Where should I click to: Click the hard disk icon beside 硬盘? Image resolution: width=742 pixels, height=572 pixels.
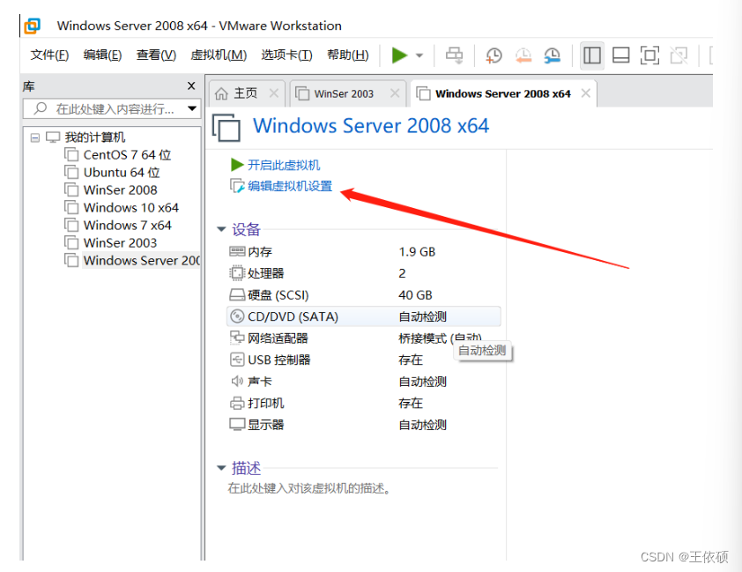[237, 295]
